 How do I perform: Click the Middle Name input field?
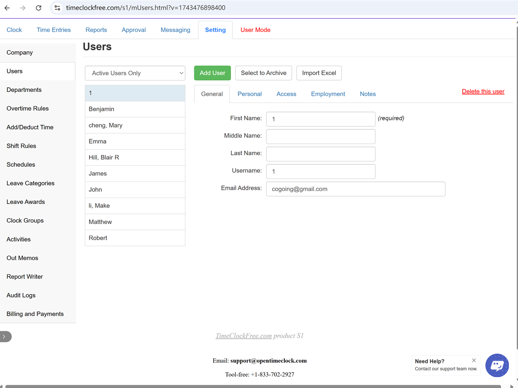tap(321, 137)
